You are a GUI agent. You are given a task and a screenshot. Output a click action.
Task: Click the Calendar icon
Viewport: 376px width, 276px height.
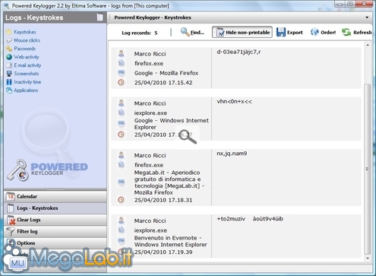(x=11, y=196)
